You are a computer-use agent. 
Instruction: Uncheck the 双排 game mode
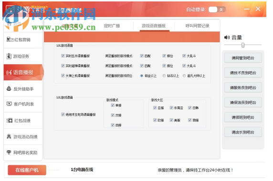[x=113, y=115]
